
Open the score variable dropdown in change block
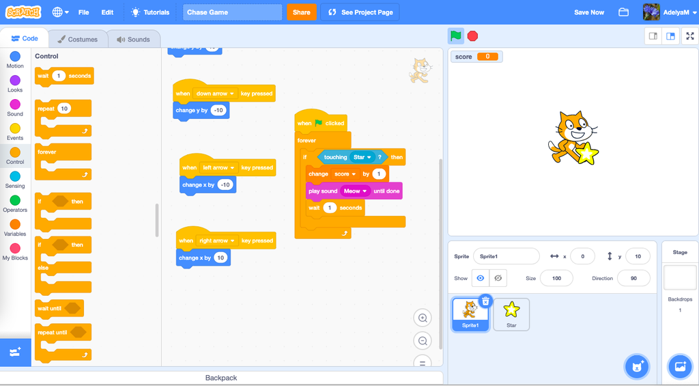(345, 174)
